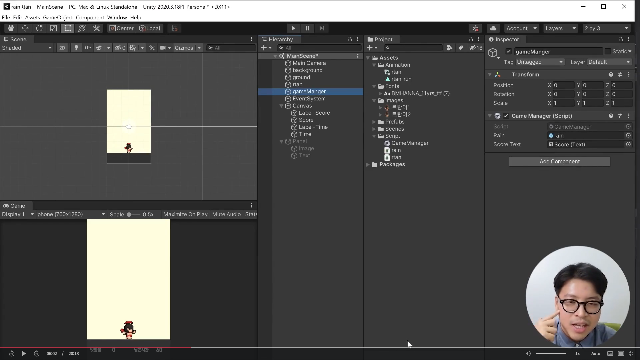
Task: Open the Account dropdown
Action: [521, 28]
